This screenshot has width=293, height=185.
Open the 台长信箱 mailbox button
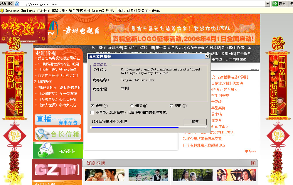coord(58,134)
